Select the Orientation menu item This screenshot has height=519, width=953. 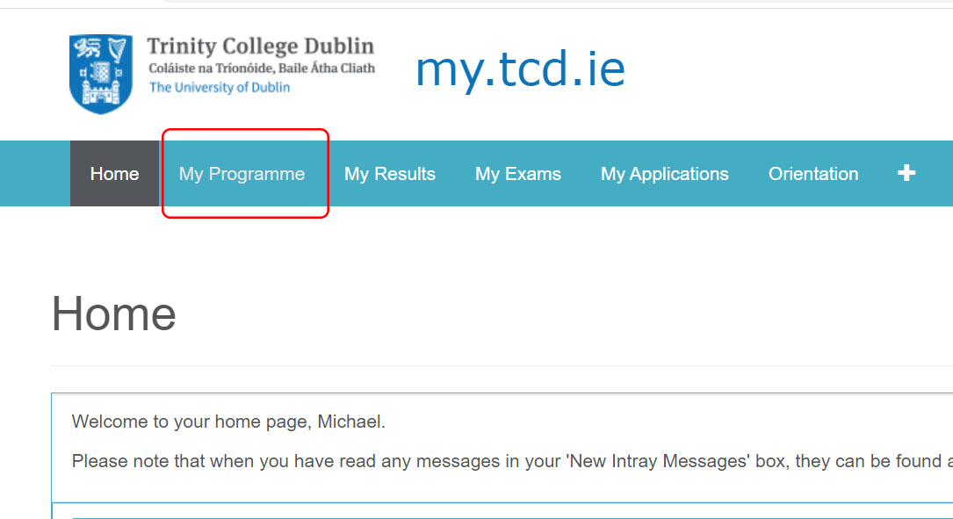click(x=813, y=174)
